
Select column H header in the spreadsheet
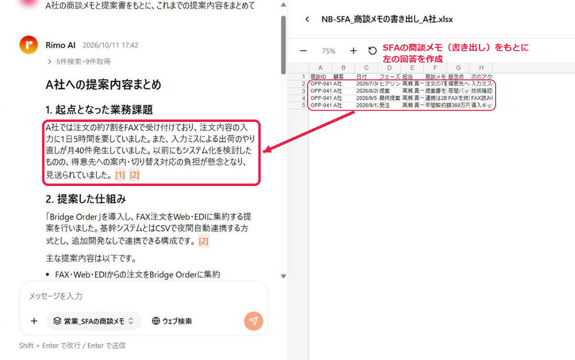tap(481, 68)
